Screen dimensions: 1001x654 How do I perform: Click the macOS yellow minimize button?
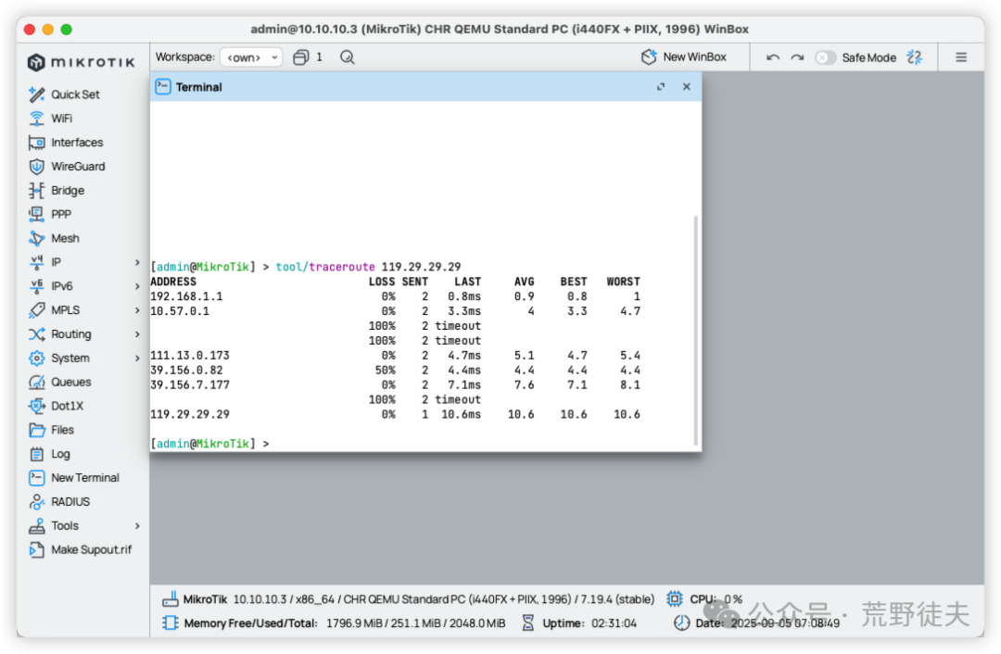(48, 30)
